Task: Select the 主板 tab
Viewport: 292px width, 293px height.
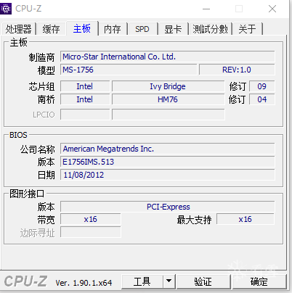Action: (x=82, y=28)
